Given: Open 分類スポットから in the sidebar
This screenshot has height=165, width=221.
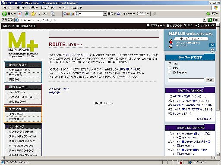Looking at the screenshot, I should pyautogui.click(x=19, y=70).
